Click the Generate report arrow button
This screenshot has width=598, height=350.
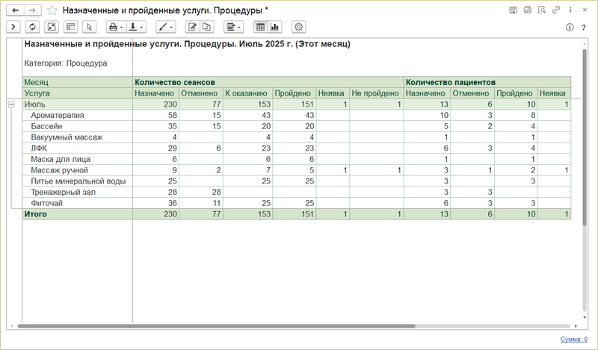pos(13,27)
